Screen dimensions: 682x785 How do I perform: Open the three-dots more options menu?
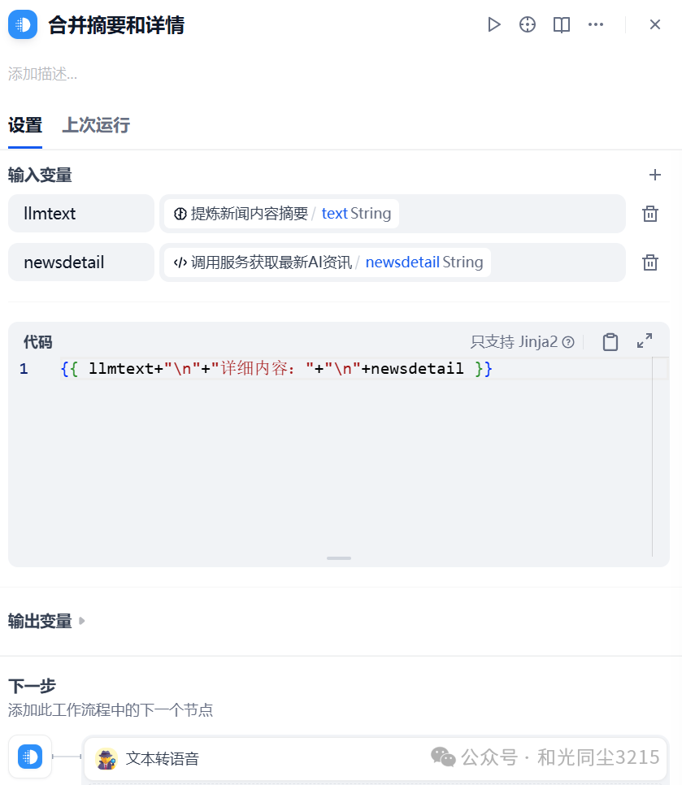(x=595, y=24)
